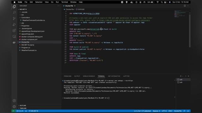
Task: Click the Spotlight search icon in menu bar
Action: [x=162, y=2]
